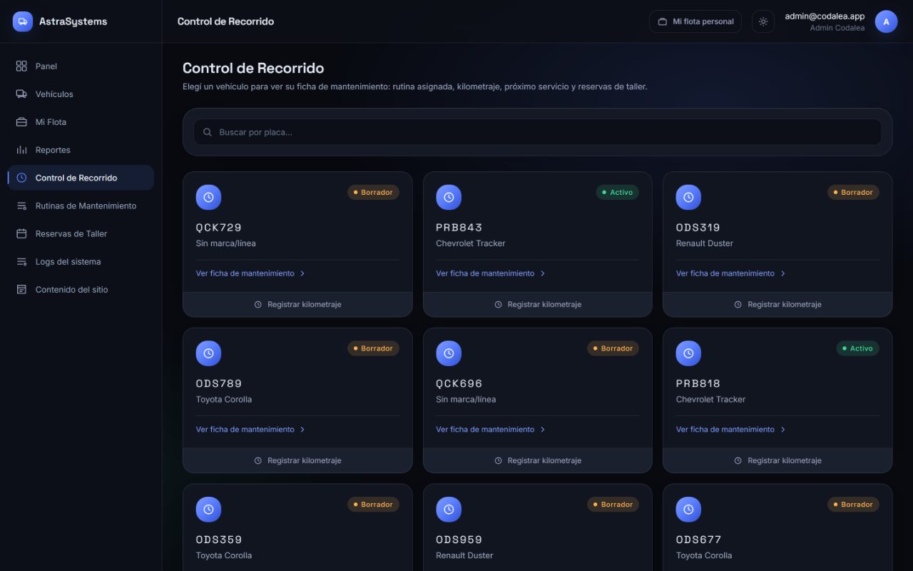Click admin@codalea.app account email
Image resolution: width=913 pixels, height=571 pixels.
[825, 16]
